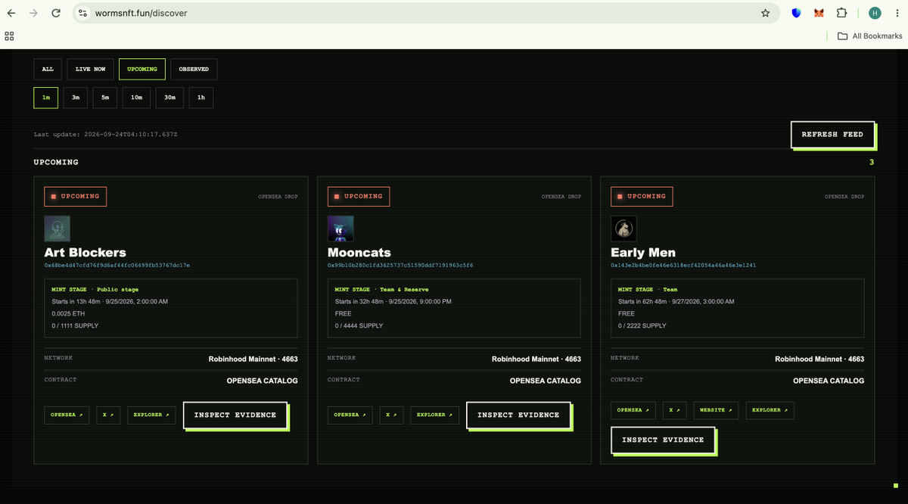908x504 pixels.
Task: Open the Bitwarden shield extension
Action: (x=796, y=13)
